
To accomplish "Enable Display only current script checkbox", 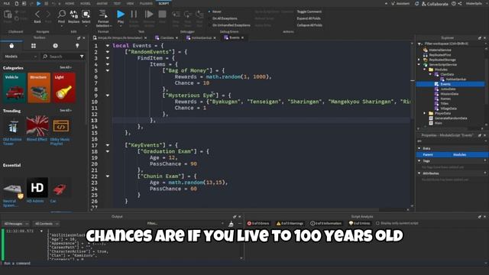I will 377,223.
